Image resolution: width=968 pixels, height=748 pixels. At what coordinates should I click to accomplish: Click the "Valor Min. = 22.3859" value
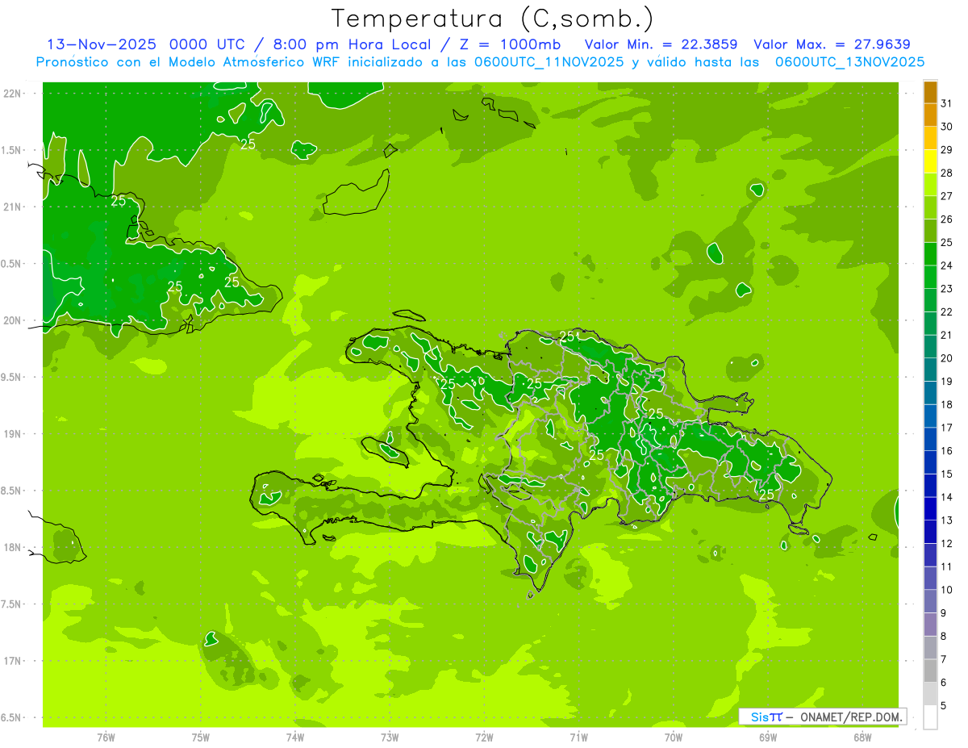(x=661, y=44)
